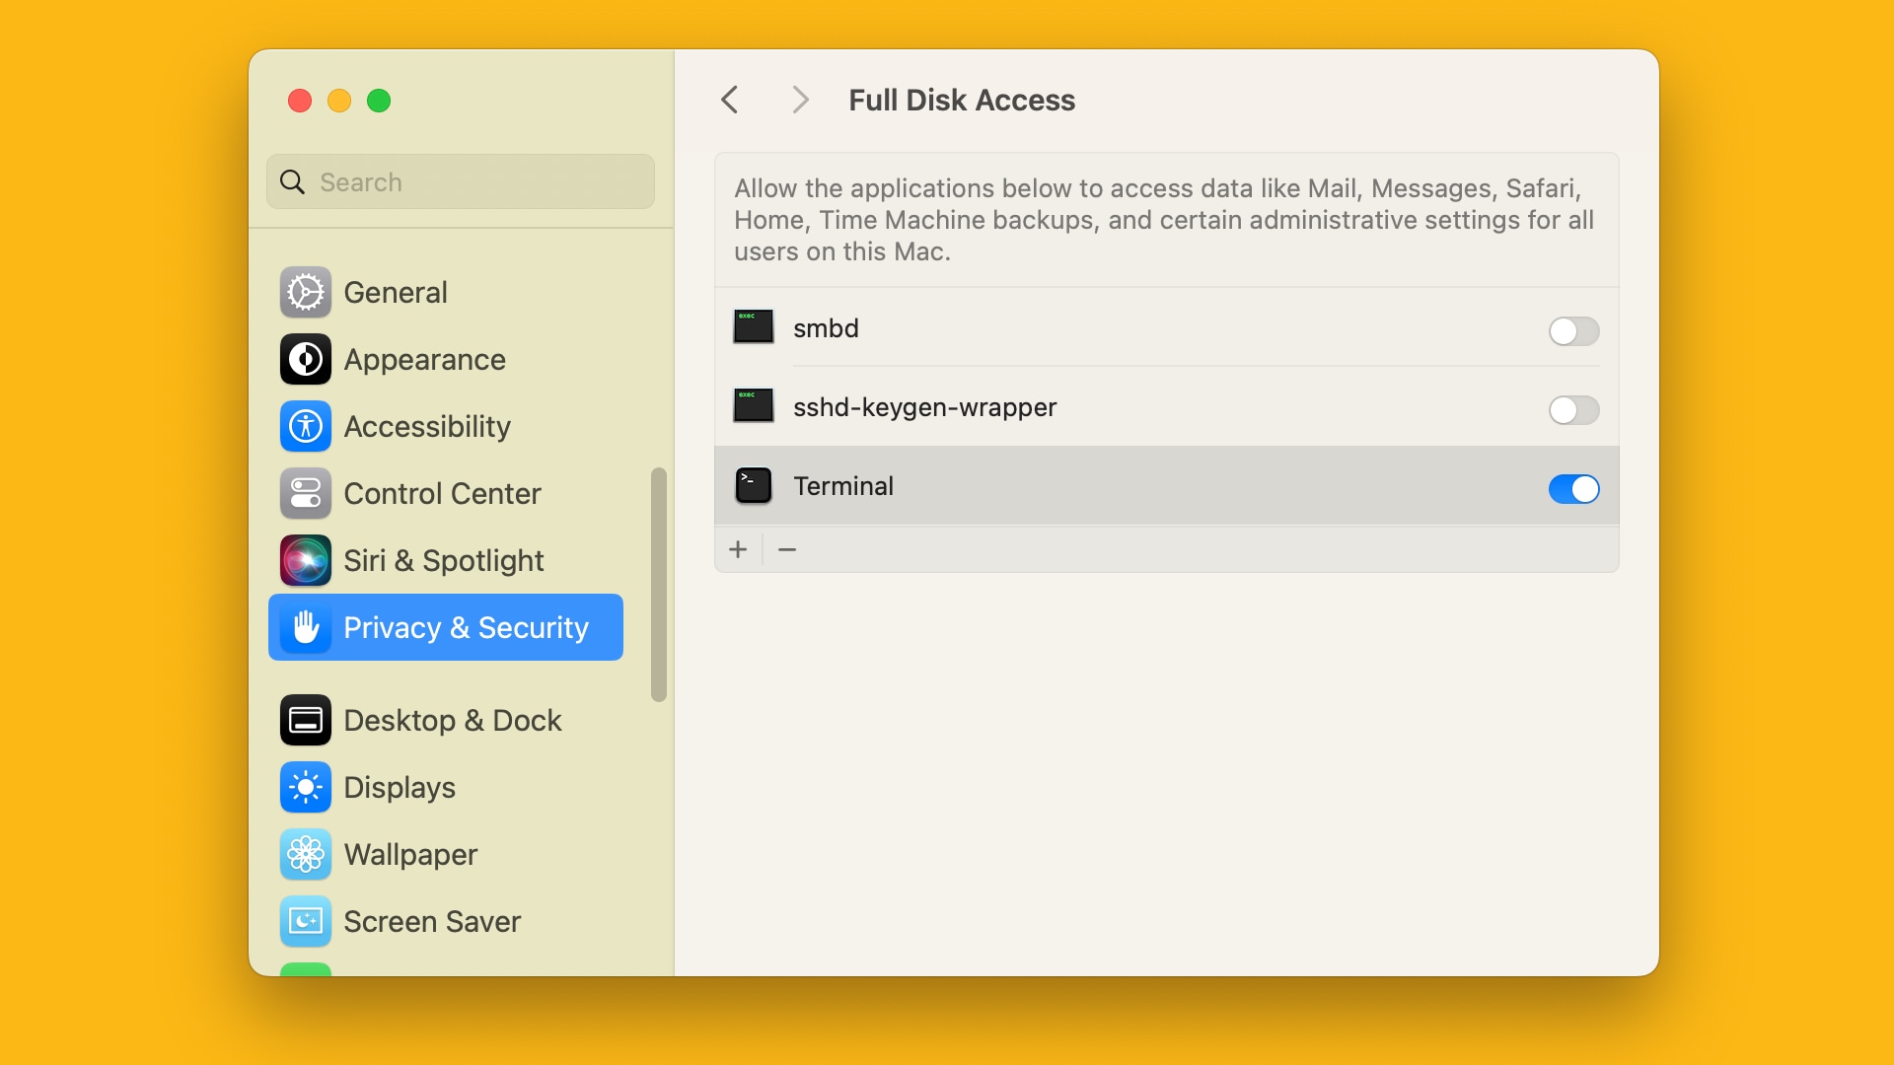Open Displays settings
Viewport: 1894px width, 1065px height.
coord(446,787)
